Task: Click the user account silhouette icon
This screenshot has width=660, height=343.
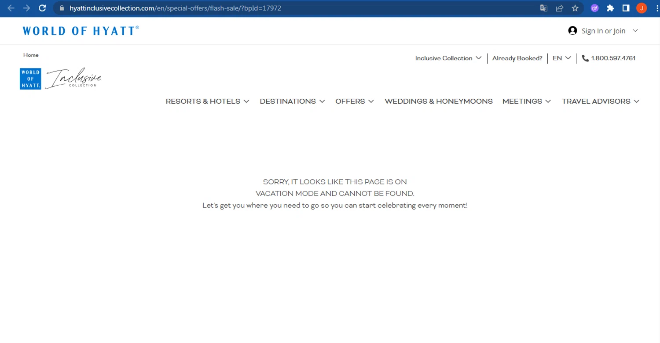Action: tap(572, 31)
